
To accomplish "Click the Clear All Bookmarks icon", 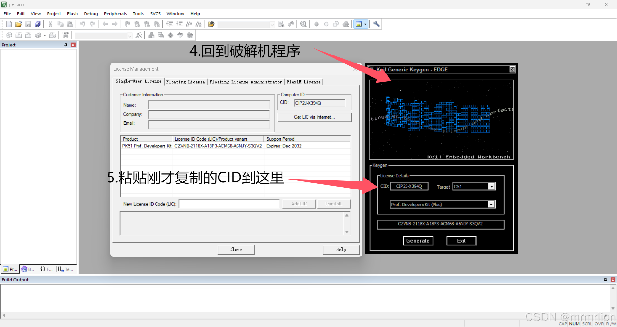I will (x=157, y=24).
